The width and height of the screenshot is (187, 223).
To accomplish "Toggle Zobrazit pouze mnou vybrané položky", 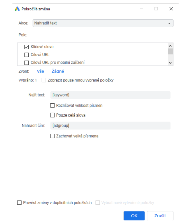I will pyautogui.click(x=44, y=80).
